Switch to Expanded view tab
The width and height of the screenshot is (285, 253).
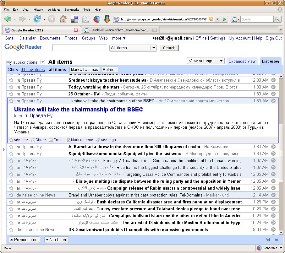(x=242, y=62)
